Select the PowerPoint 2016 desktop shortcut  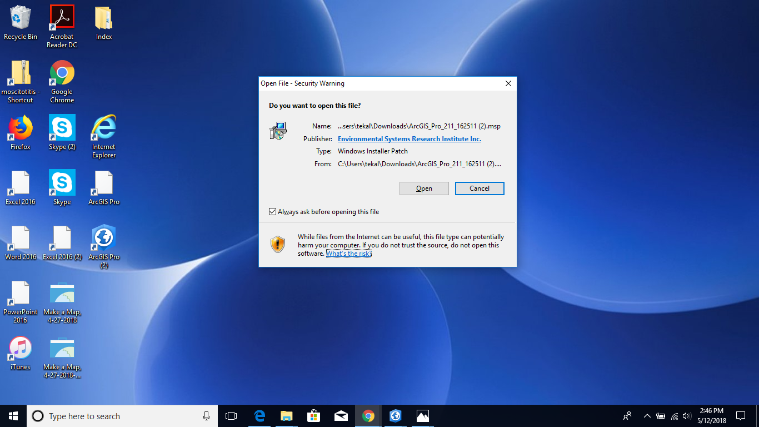click(21, 302)
